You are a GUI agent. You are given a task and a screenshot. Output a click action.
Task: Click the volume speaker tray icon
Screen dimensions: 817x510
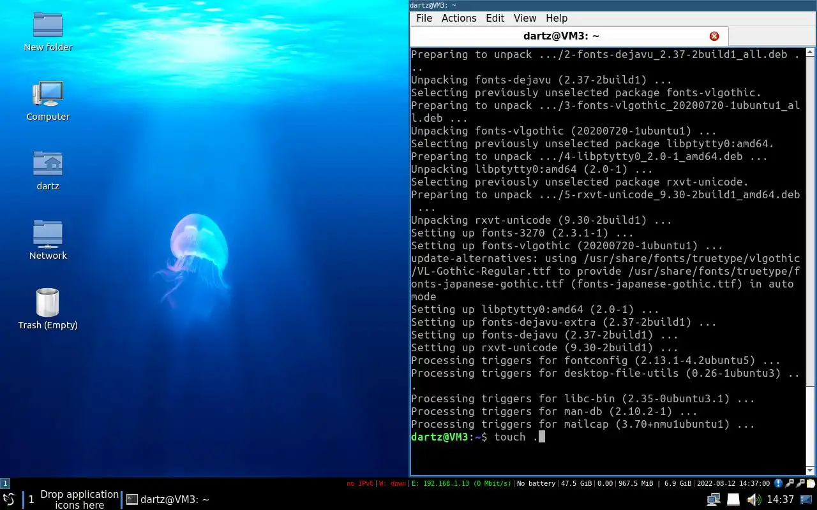(x=754, y=500)
